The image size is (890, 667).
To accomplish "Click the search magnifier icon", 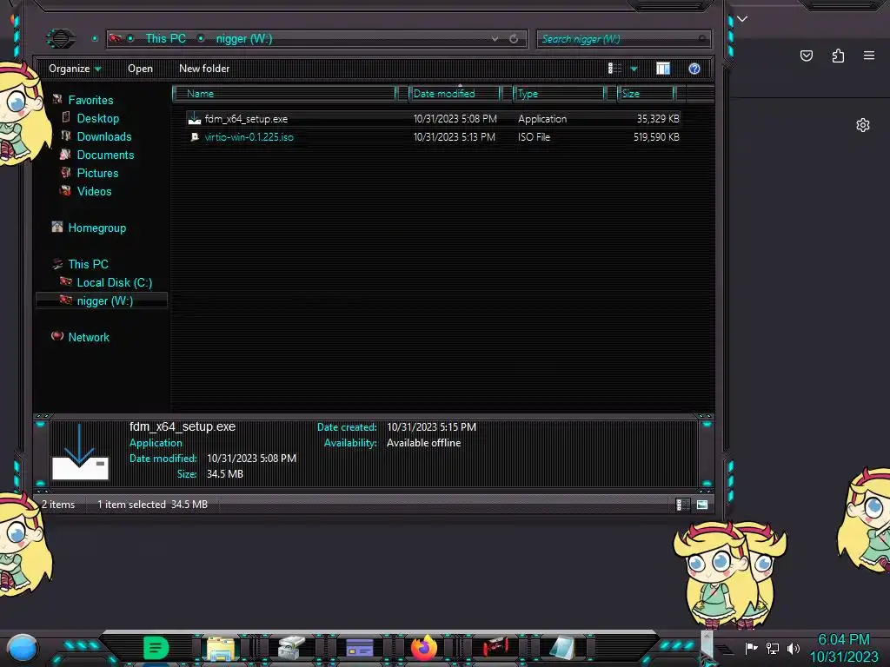I will [x=702, y=38].
